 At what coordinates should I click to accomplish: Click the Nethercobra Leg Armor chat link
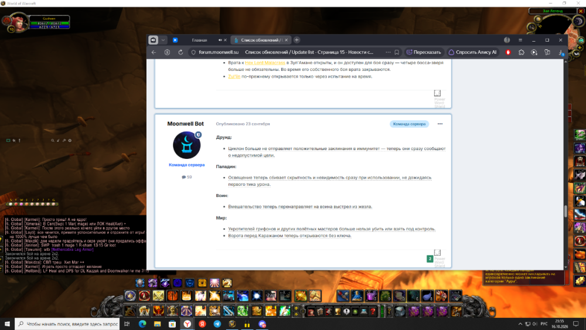[x=72, y=250]
